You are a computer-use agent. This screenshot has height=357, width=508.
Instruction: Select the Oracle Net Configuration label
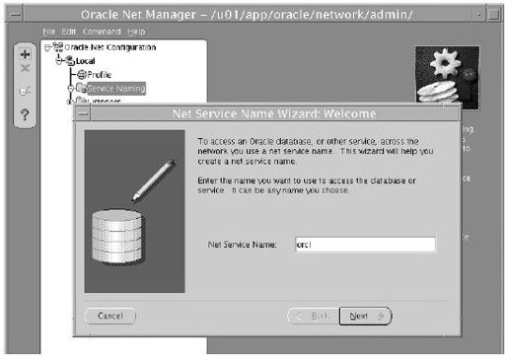point(110,47)
